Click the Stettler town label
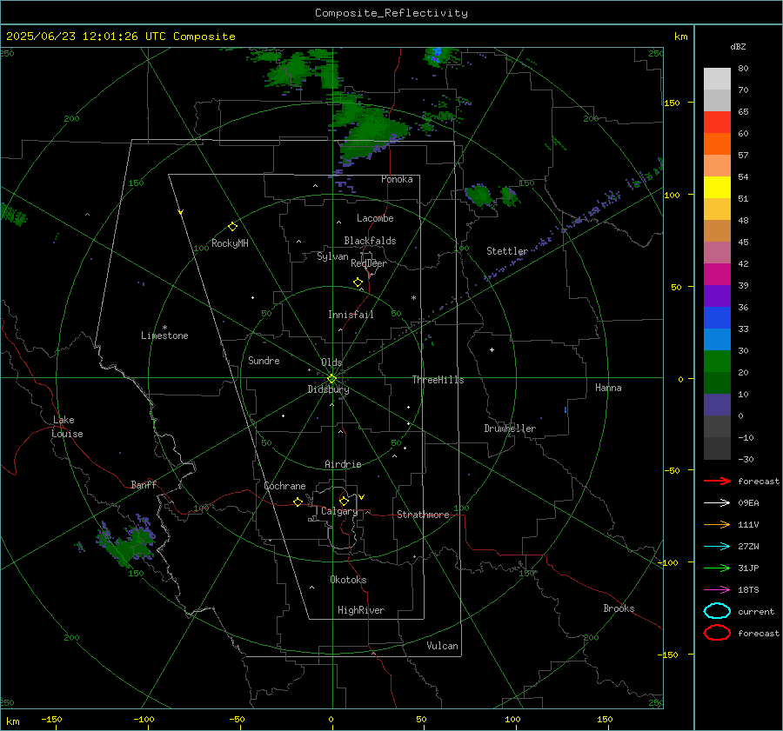This screenshot has width=783, height=731. [x=507, y=251]
